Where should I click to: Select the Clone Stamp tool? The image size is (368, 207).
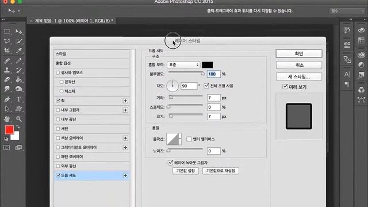point(7,70)
